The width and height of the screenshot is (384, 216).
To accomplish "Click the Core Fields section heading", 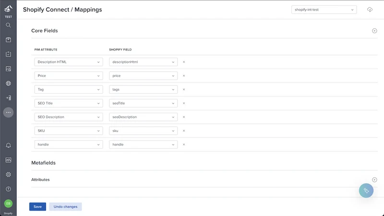I will 45,31.
